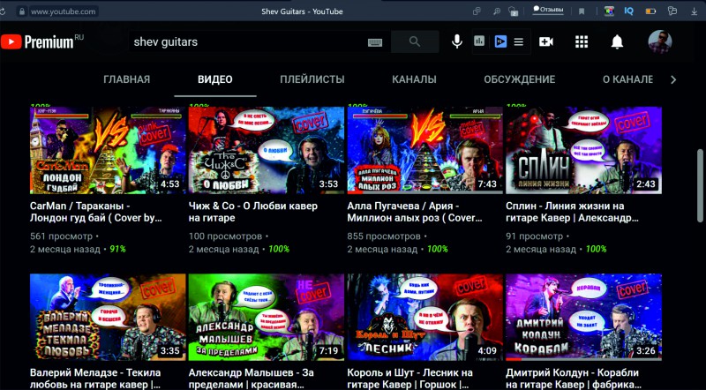Screen dimensions: 706x390
Task: Click the 7:43 duration badge
Action: 487,184
